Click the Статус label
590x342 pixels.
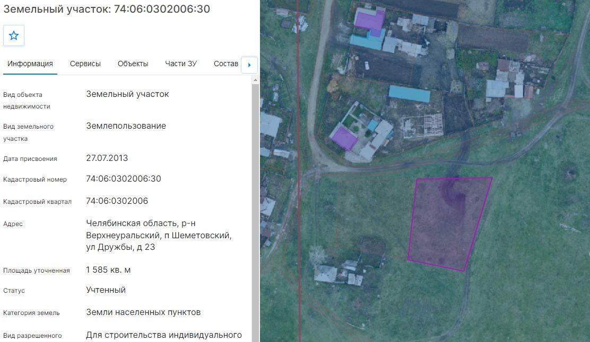pyautogui.click(x=14, y=291)
